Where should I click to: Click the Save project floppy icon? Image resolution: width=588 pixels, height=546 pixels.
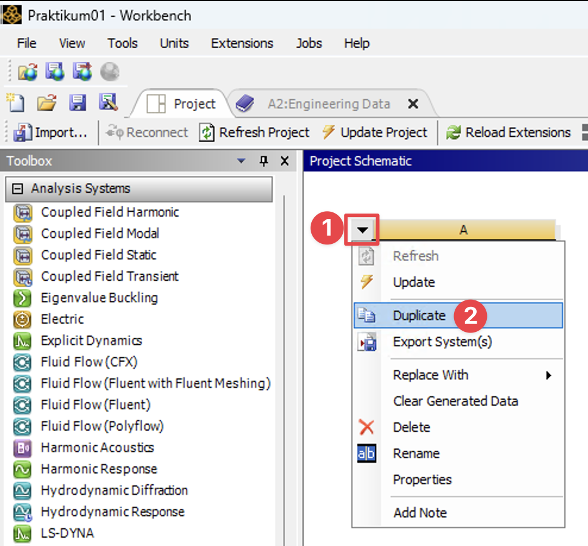click(77, 103)
